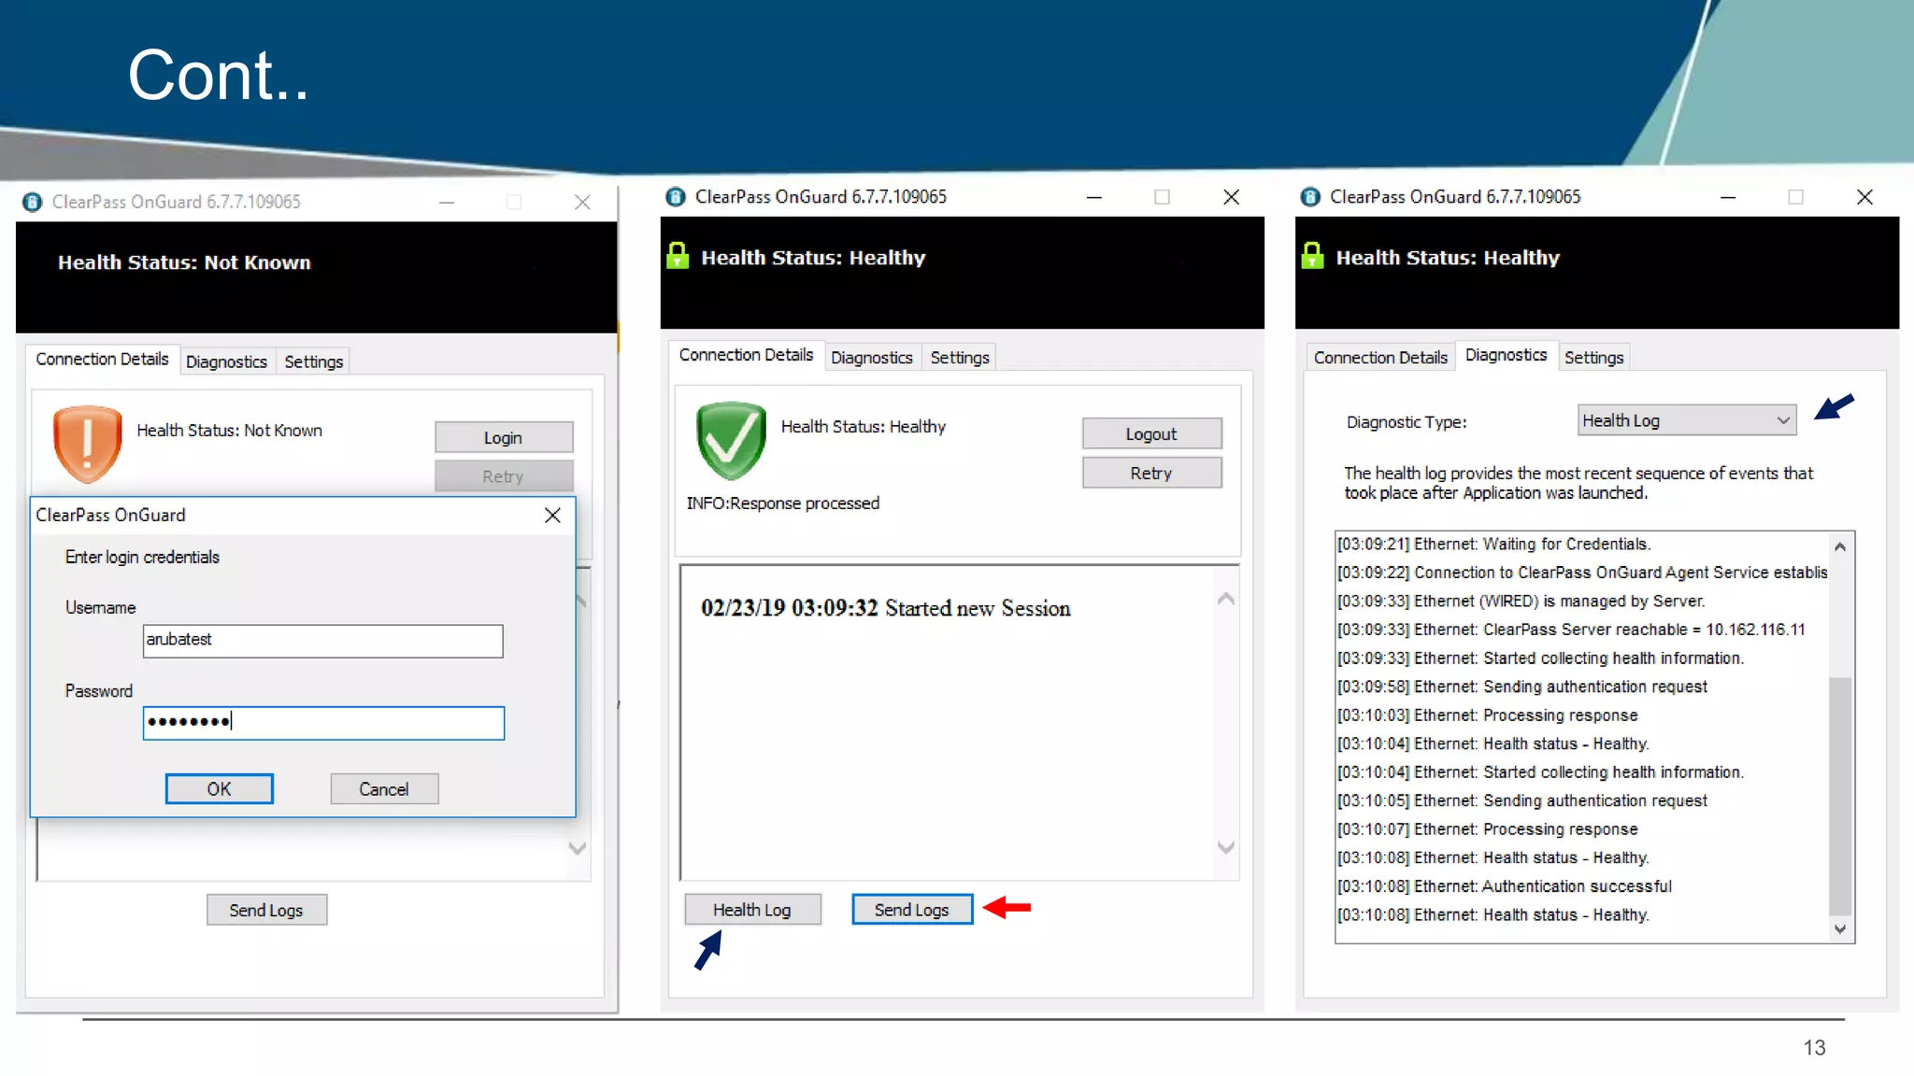
Task: Click the ClearPass app icon in right window title bar
Action: [x=1310, y=197]
